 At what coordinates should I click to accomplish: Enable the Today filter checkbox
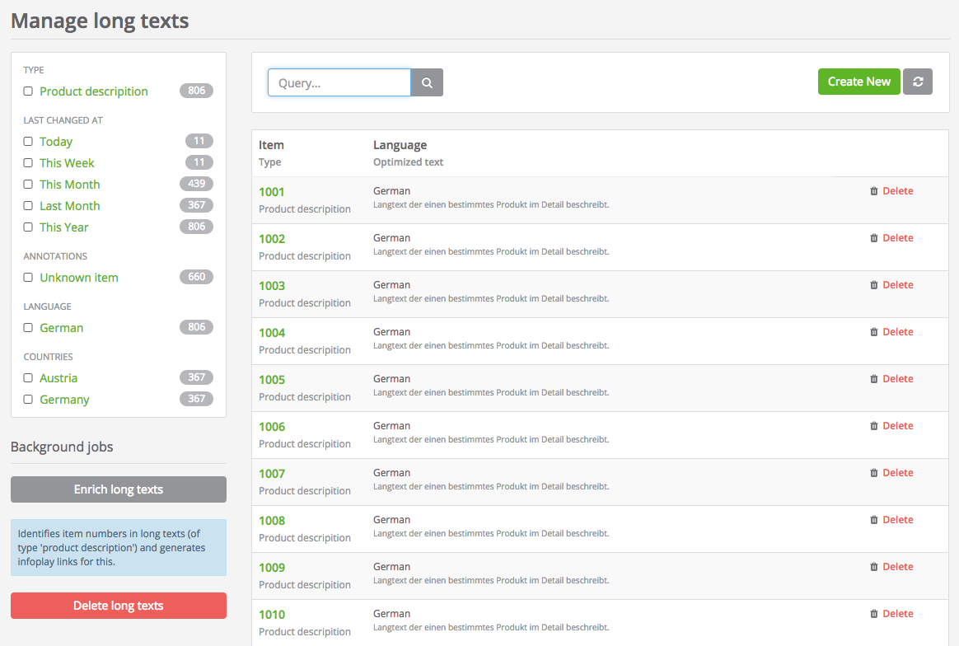tap(28, 142)
